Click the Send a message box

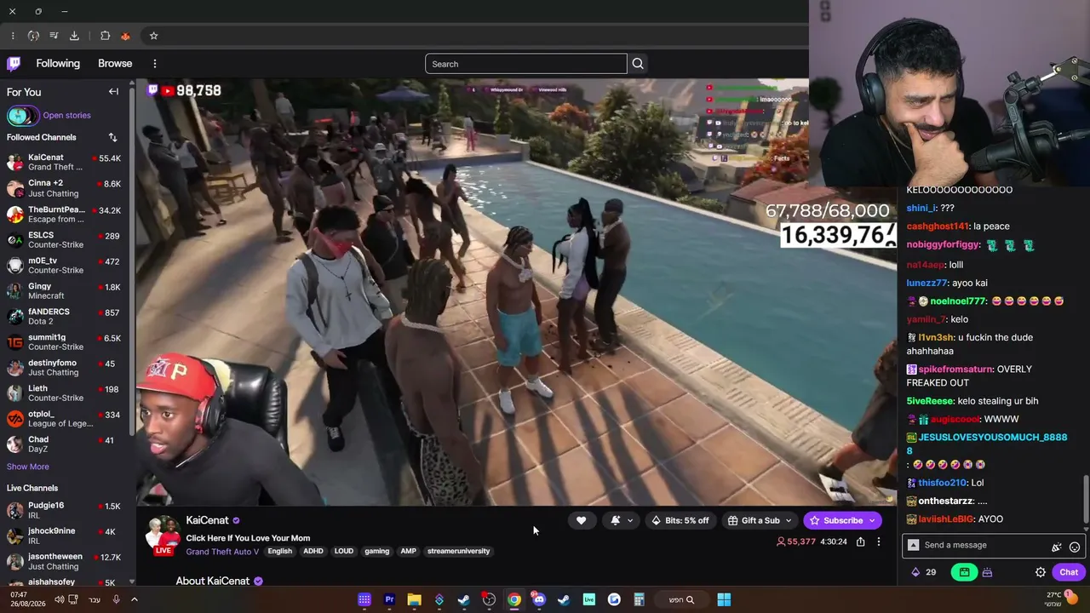[x=993, y=545]
